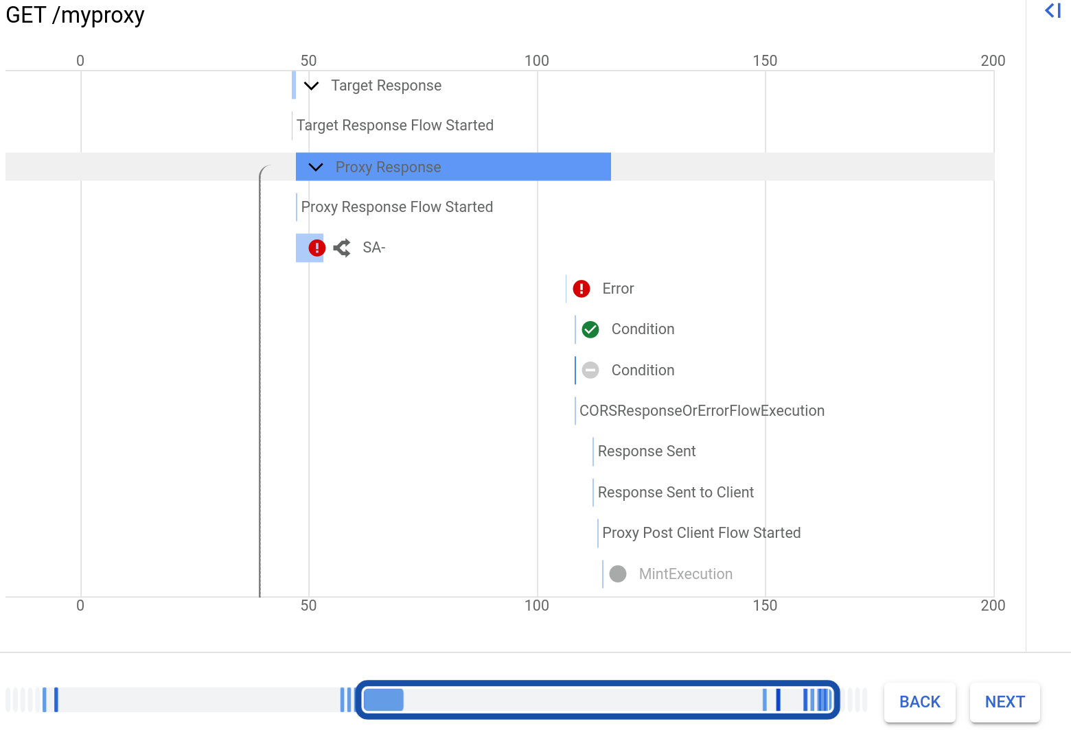Viewport: 1071px width, 730px height.
Task: Select the Service Callout arrow icon beside SA-
Action: point(341,248)
